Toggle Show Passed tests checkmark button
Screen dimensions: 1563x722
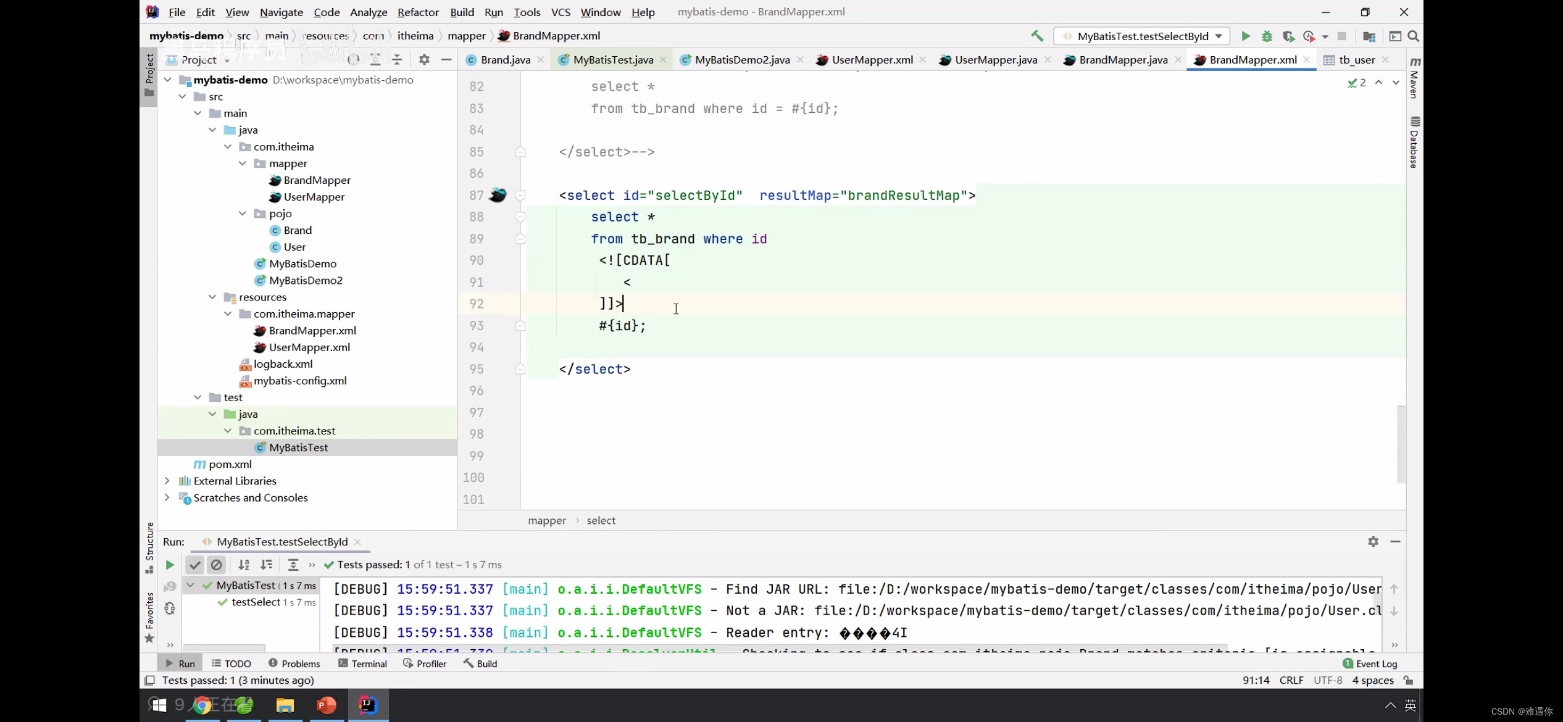[194, 565]
